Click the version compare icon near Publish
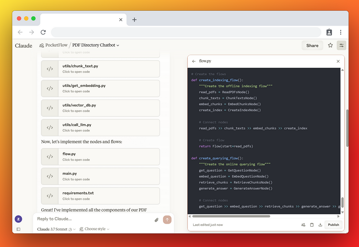 (303, 225)
